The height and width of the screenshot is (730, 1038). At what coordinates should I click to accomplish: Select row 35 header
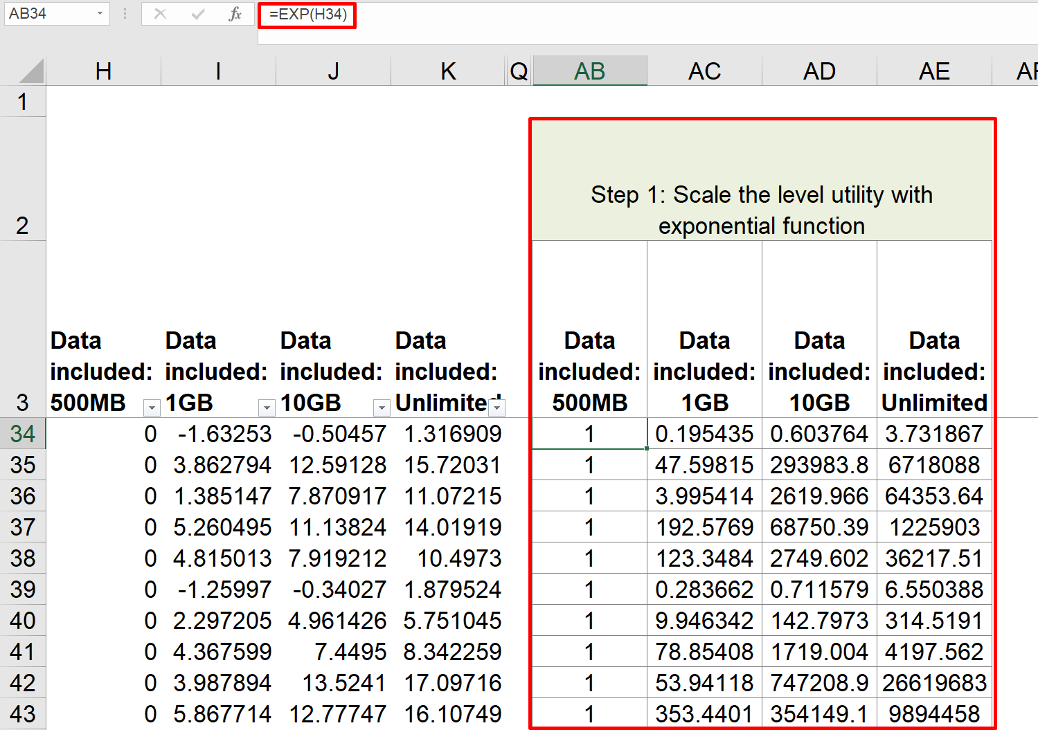point(23,465)
